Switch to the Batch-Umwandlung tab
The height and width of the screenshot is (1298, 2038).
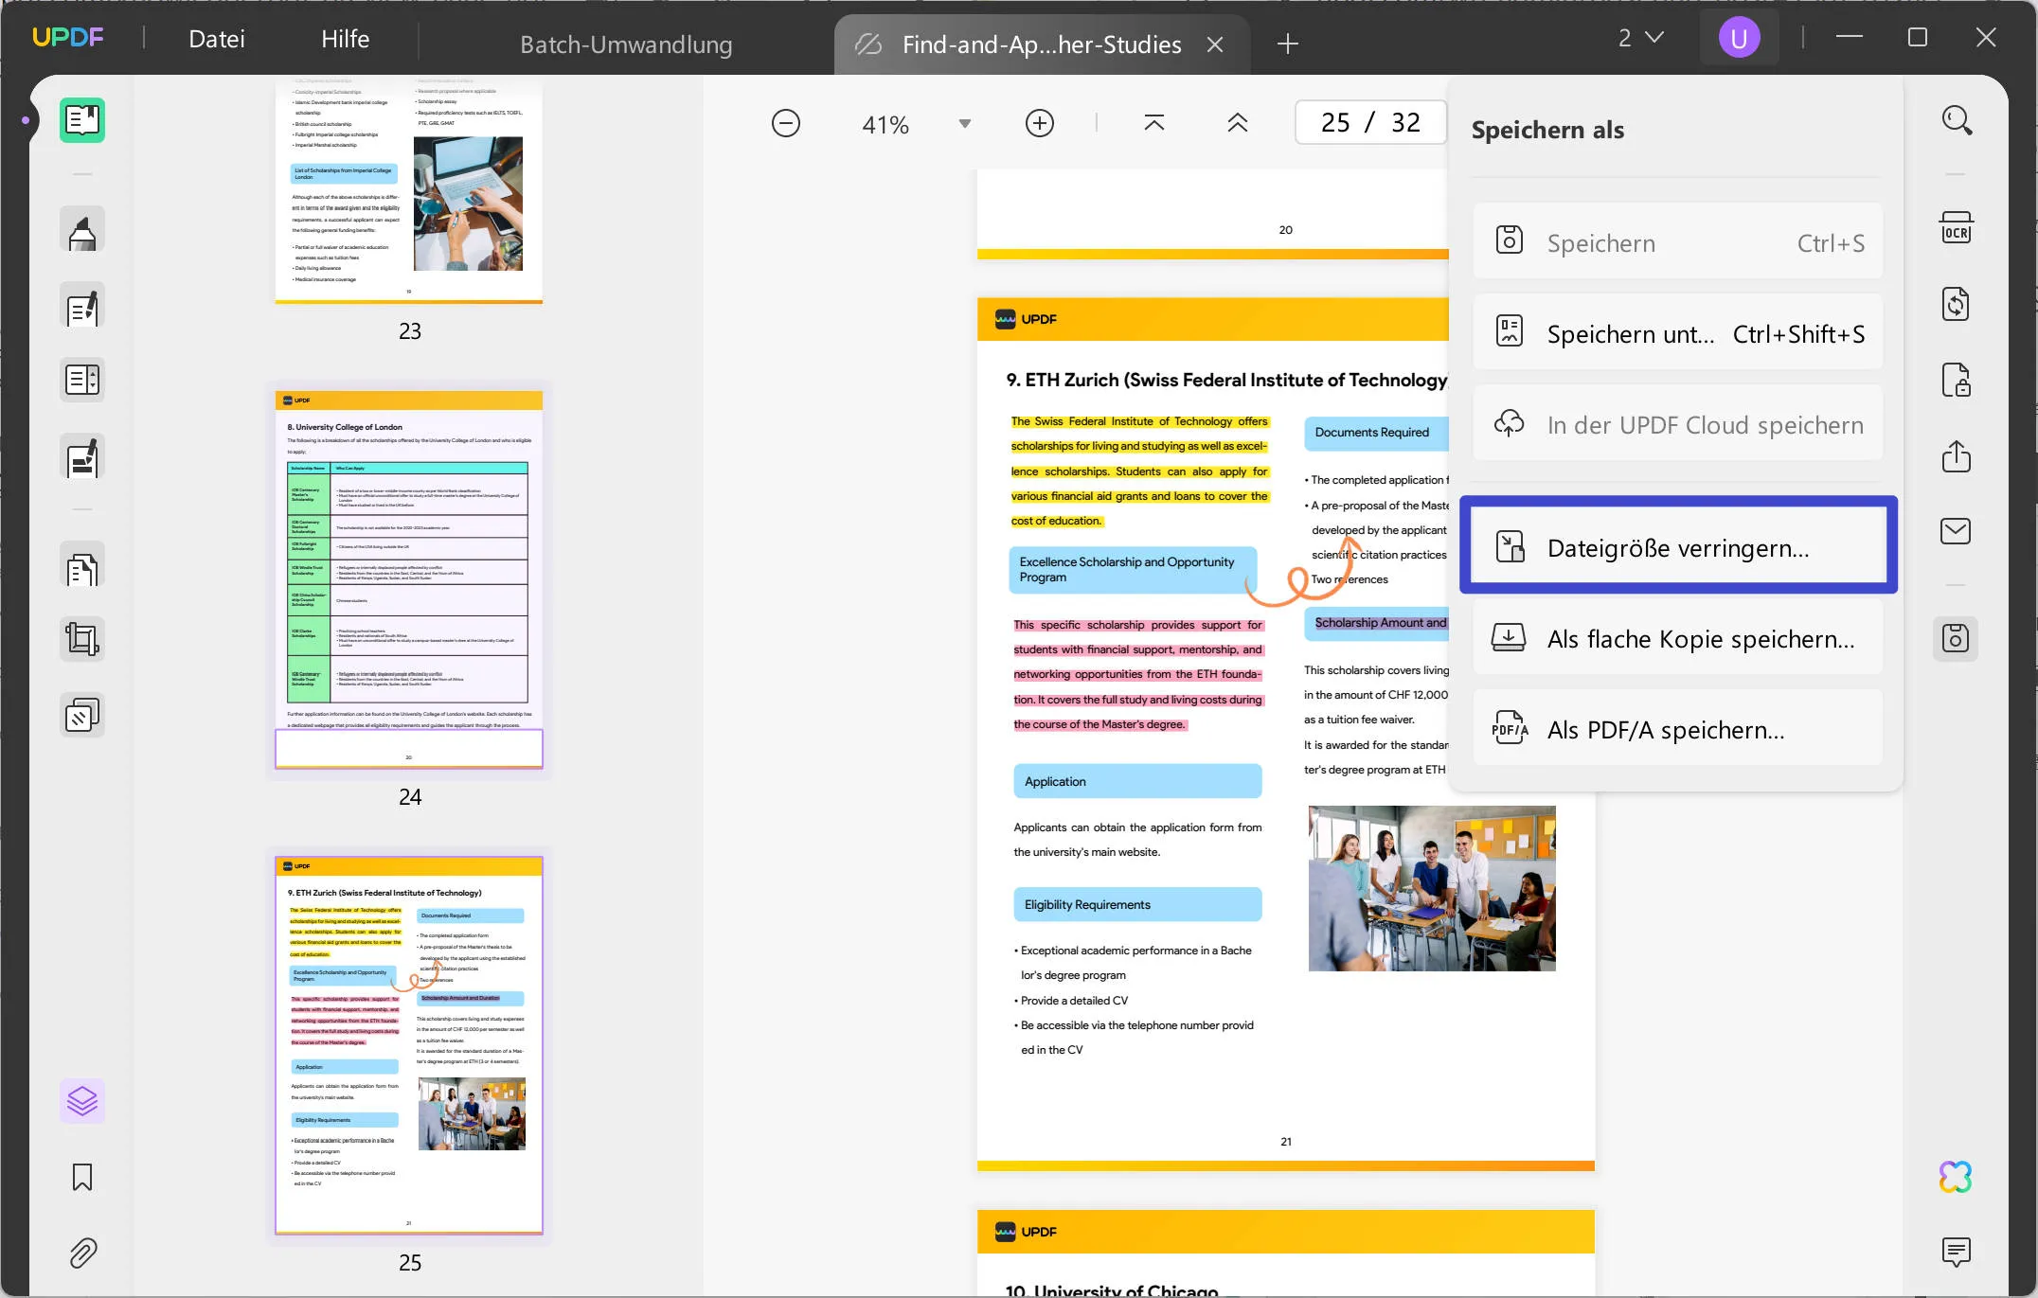tap(626, 44)
